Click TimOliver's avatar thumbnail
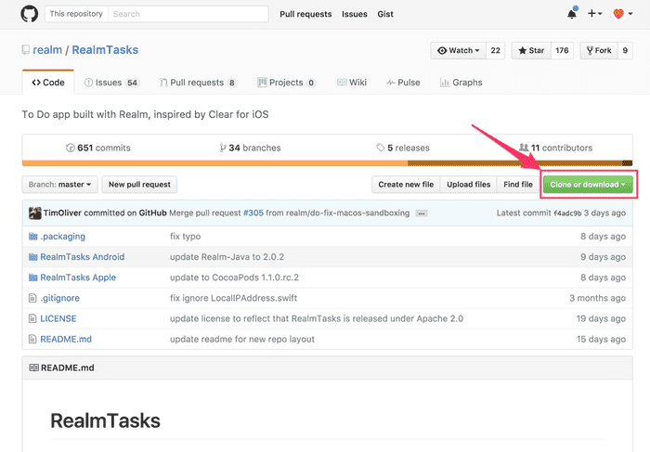The height and width of the screenshot is (452, 650). tap(34, 213)
